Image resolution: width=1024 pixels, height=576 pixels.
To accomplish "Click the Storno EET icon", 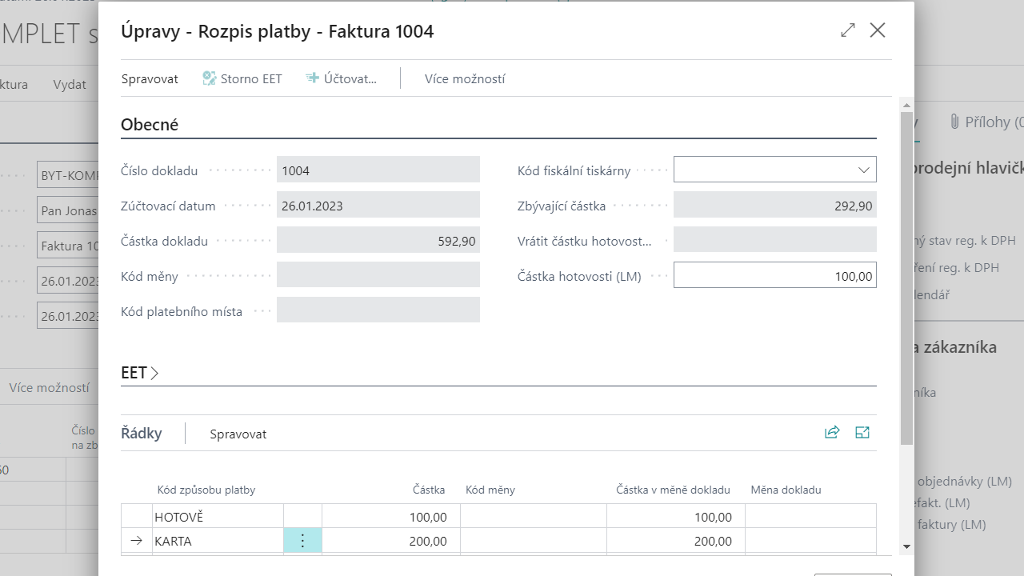I will click(210, 78).
